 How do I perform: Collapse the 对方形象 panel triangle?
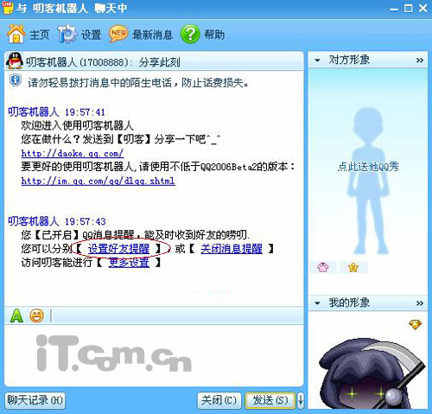[x=317, y=61]
